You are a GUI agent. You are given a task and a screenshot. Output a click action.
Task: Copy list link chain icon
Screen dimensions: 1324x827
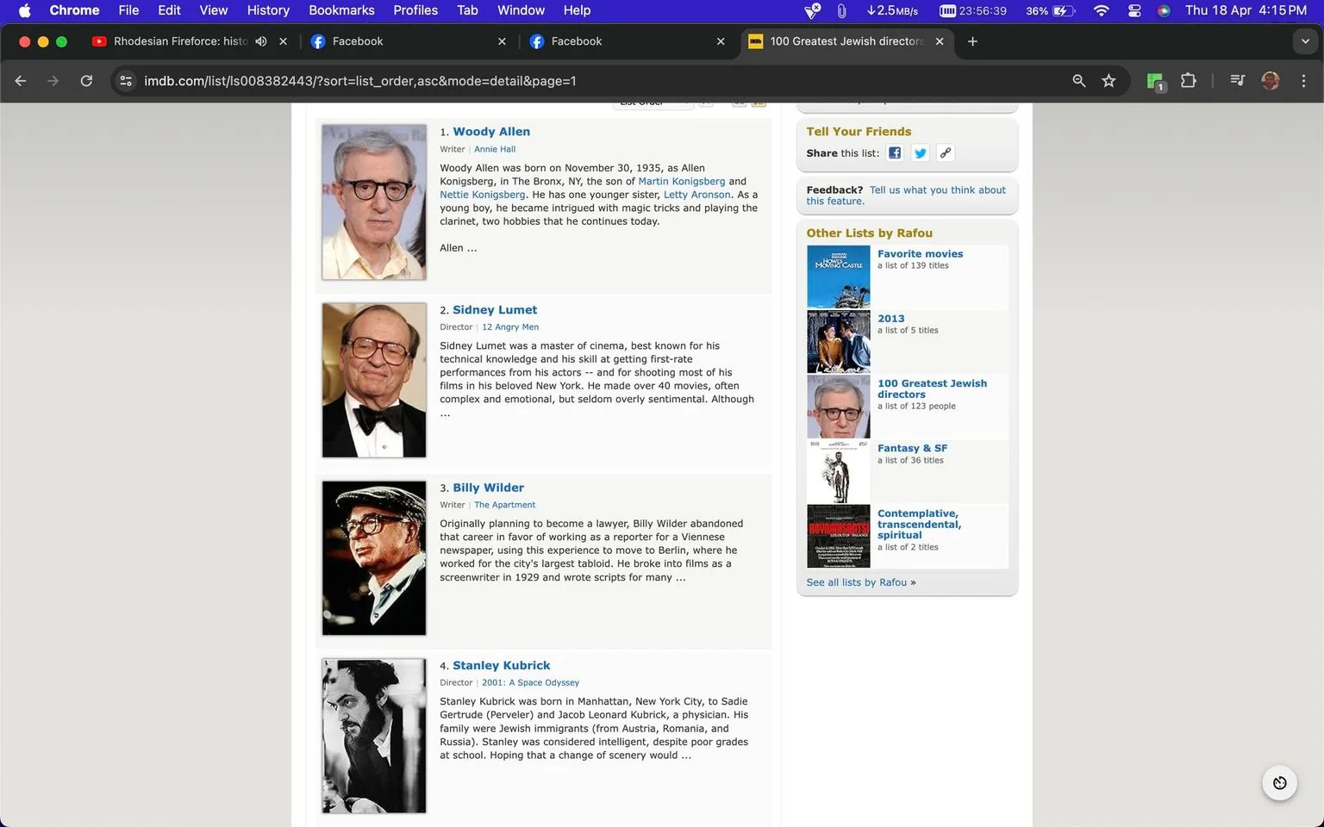coord(946,153)
